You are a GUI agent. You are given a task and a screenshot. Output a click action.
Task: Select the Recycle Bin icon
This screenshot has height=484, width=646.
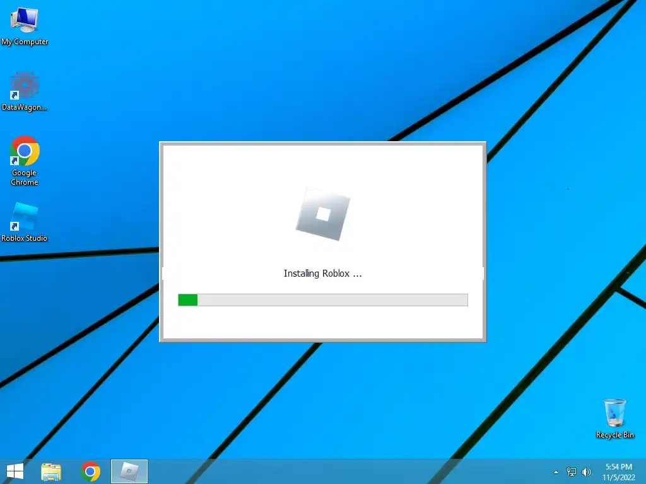(614, 418)
